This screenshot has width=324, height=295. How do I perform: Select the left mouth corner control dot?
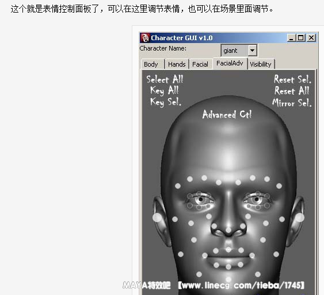205,255
